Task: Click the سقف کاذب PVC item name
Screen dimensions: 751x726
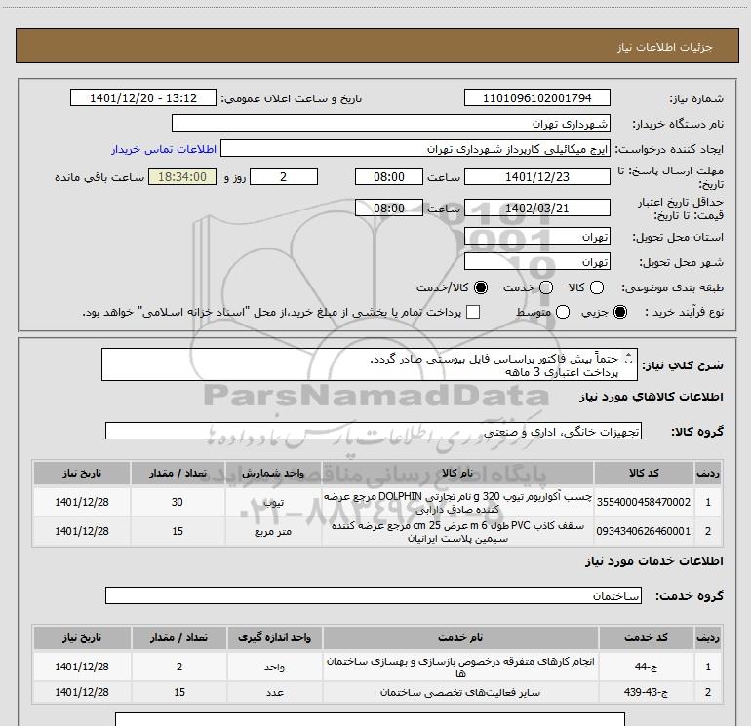Action: click(457, 532)
